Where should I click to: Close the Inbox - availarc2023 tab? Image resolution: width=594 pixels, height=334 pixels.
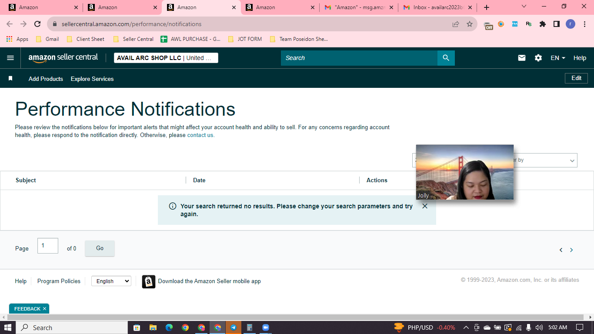[x=470, y=7]
